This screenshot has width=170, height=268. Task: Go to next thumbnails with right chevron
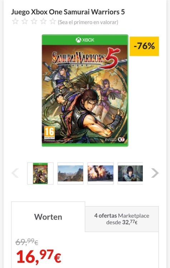click(x=155, y=173)
